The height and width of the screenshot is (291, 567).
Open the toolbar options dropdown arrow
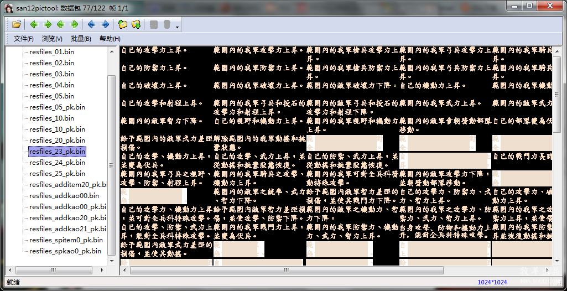[177, 27]
